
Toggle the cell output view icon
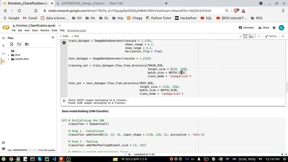click(64, 101)
